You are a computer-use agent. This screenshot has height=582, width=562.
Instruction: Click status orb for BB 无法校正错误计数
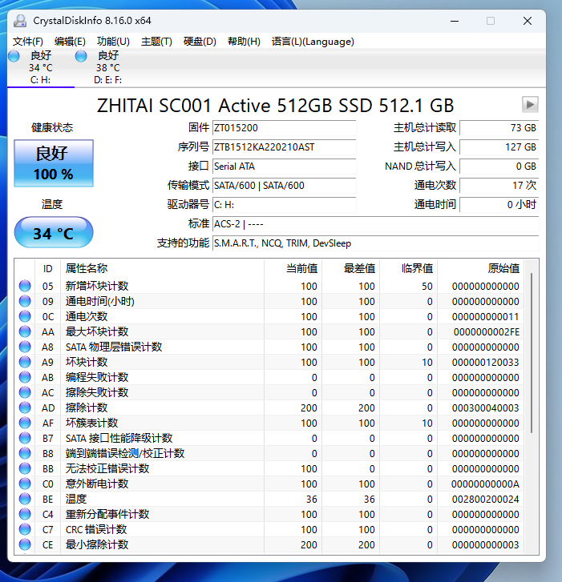[25, 468]
